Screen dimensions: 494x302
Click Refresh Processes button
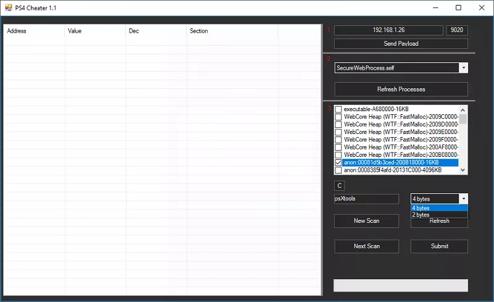click(401, 90)
